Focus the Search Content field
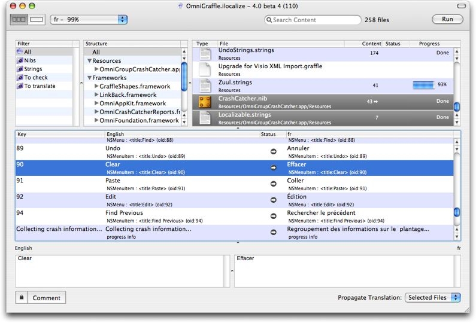 [x=313, y=20]
